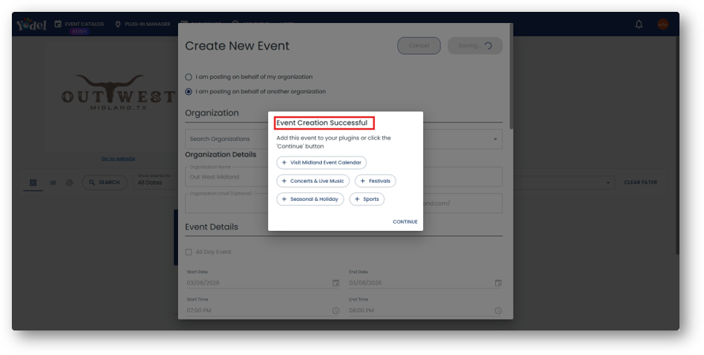704x355 pixels.
Task: Click the Event Creation Successful heading
Action: click(x=322, y=123)
